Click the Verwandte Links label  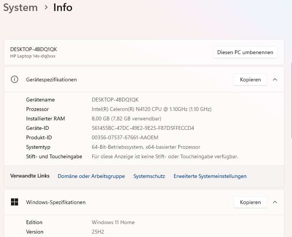point(30,176)
